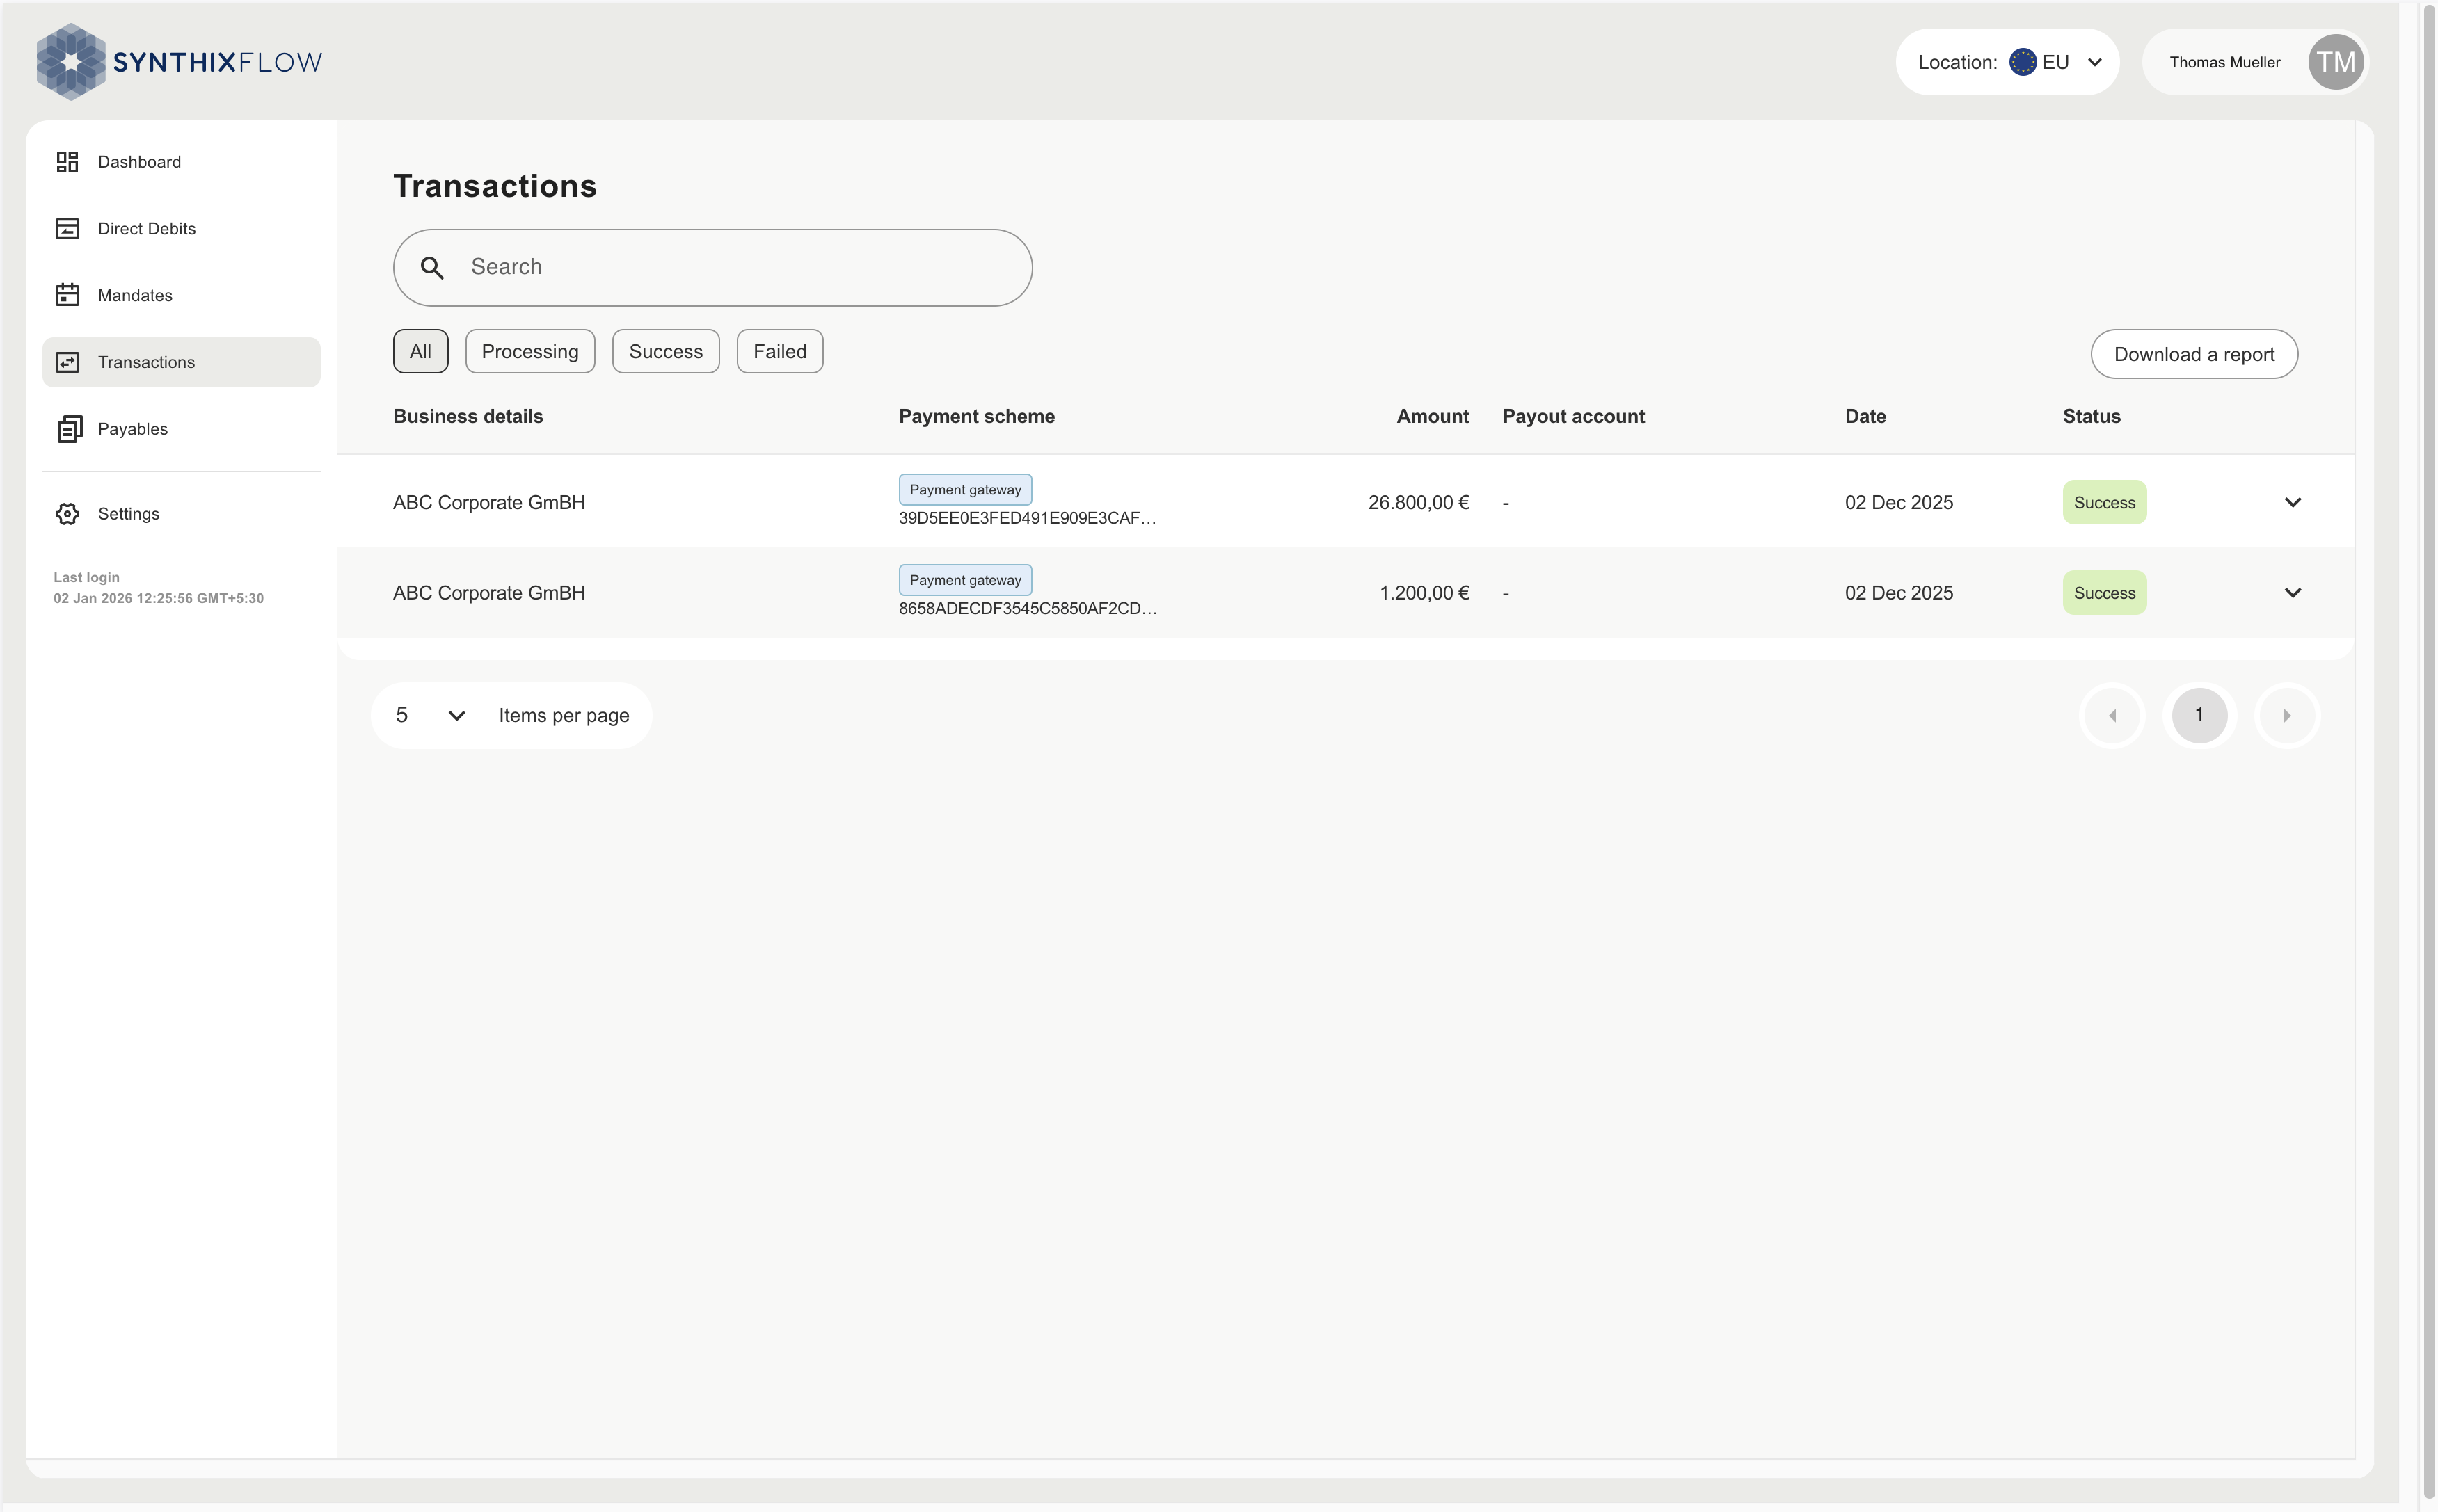This screenshot has width=2438, height=1512.
Task: Filter transactions by Processing
Action: pyautogui.click(x=529, y=352)
